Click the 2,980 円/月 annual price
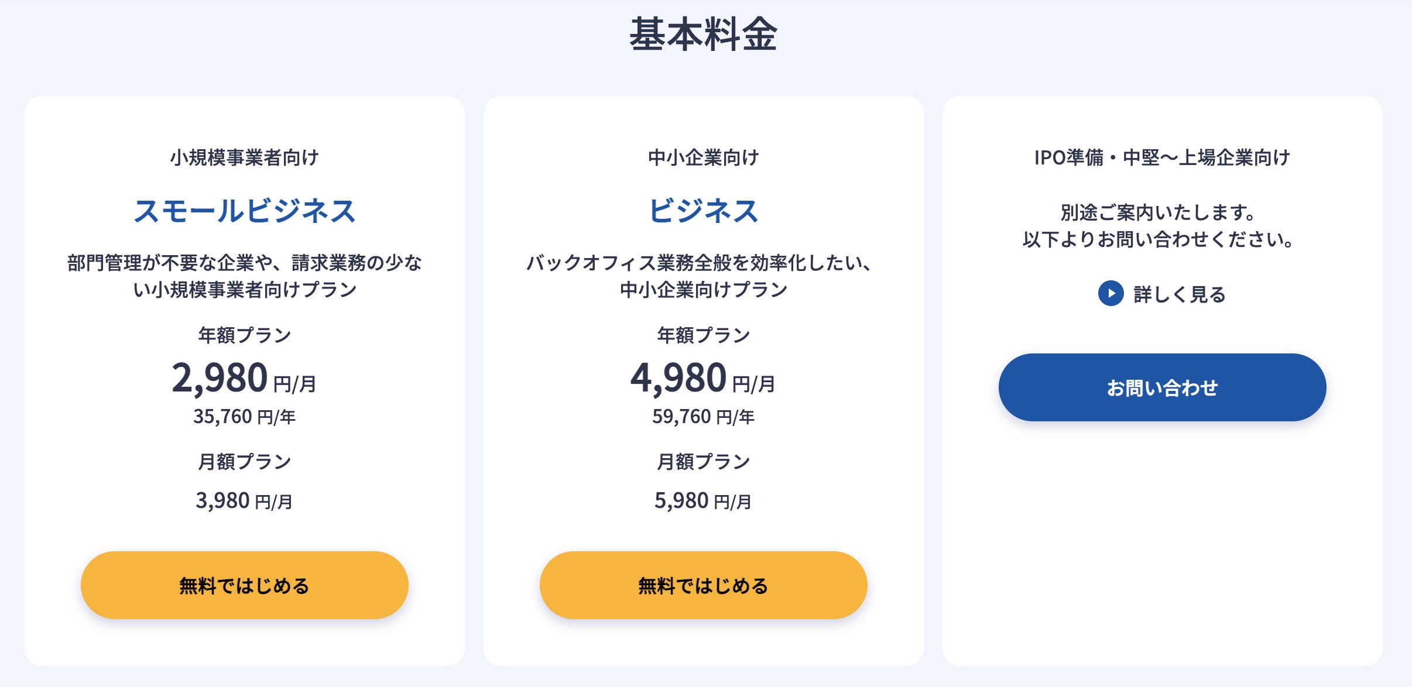1412x687 pixels. (244, 378)
